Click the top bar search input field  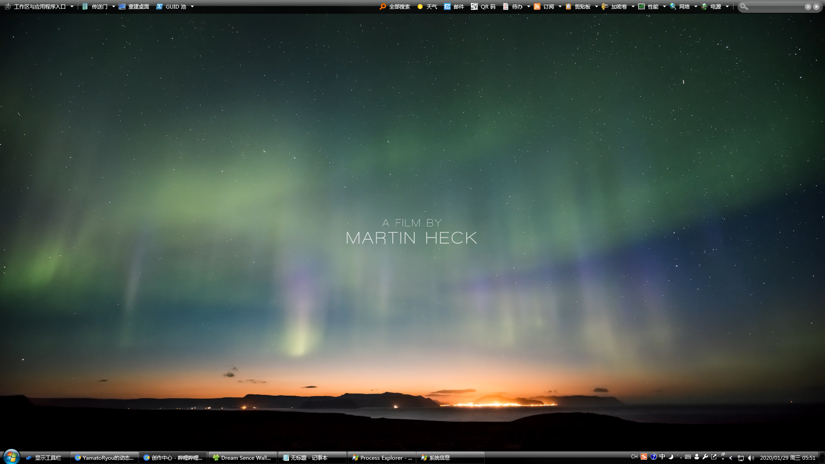click(776, 6)
